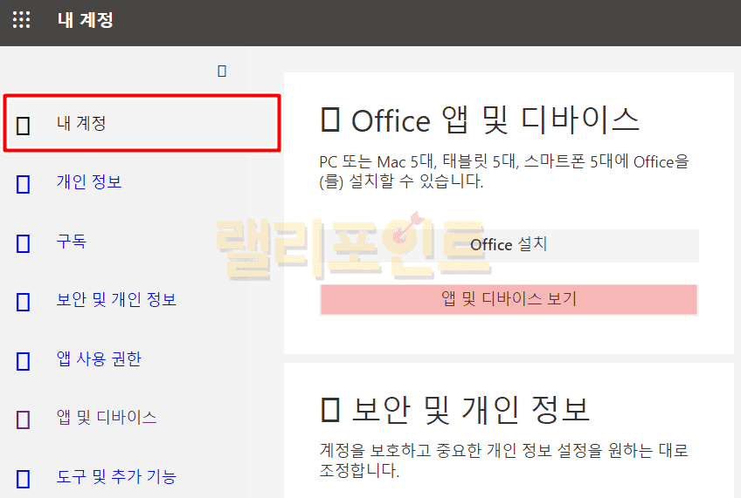Image resolution: width=741 pixels, height=498 pixels.
Task: Open the 개인 정보 navigation link
Action: coord(89,182)
